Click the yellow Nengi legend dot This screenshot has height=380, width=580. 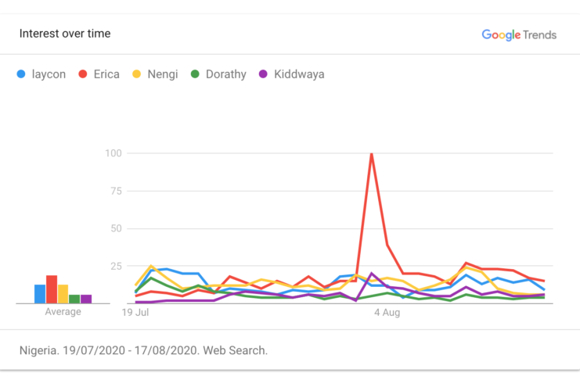(137, 75)
